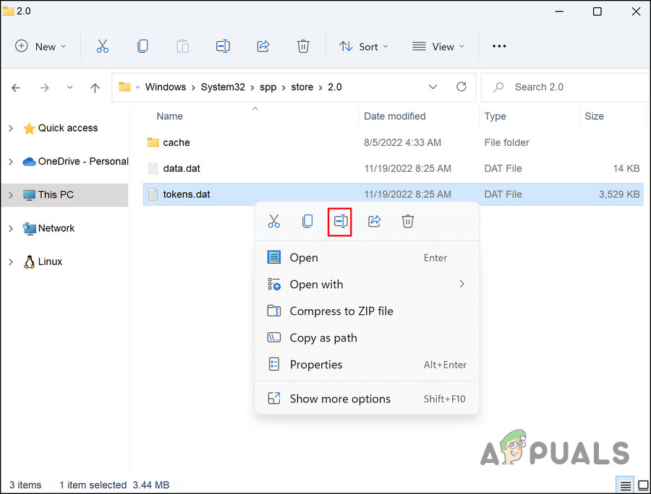Sort by the Type column header

tap(495, 116)
